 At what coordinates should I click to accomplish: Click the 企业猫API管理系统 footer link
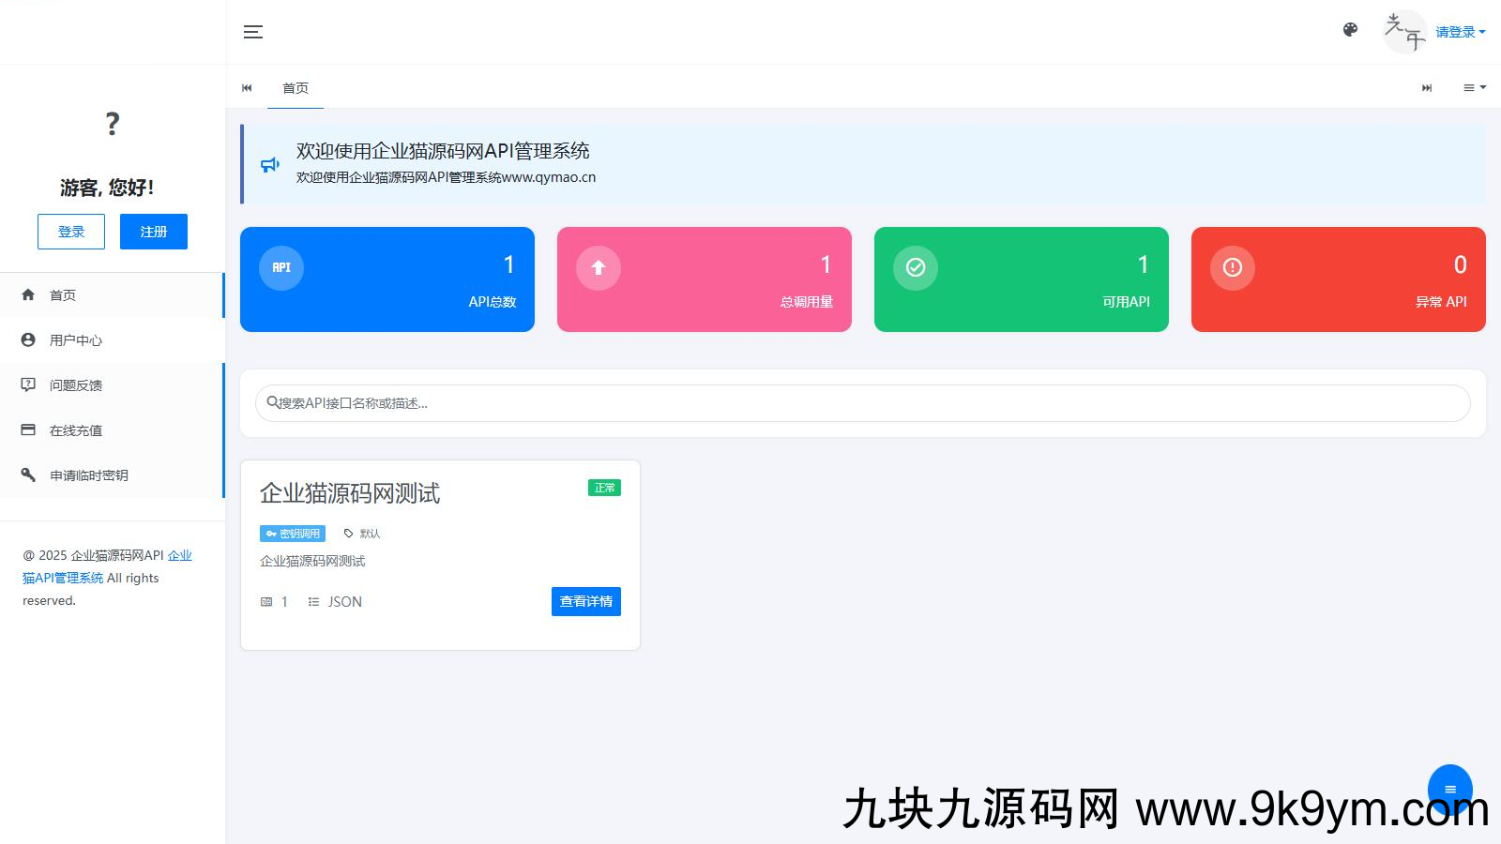[x=63, y=578]
